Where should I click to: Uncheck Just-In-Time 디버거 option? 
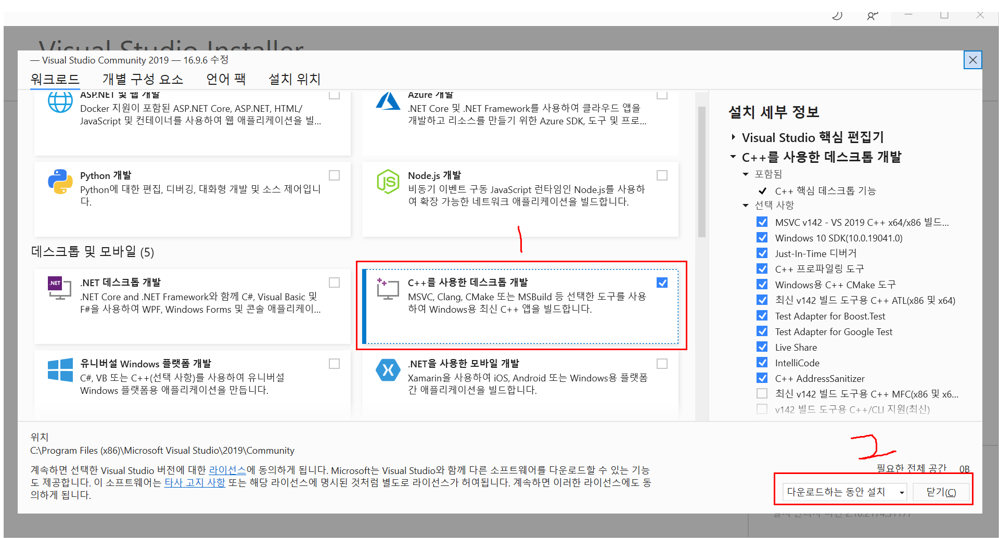coord(762,253)
